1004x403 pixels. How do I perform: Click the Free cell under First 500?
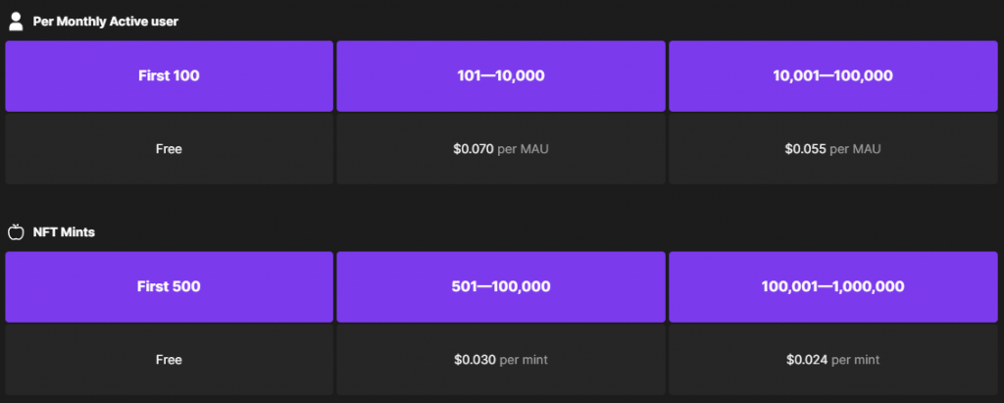[x=169, y=360]
